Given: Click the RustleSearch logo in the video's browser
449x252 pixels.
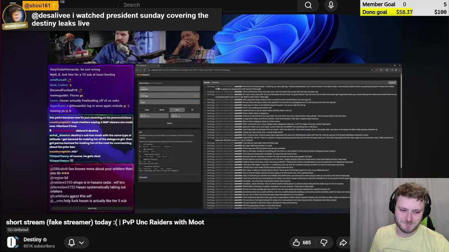Looking at the screenshot, I should [143, 75].
